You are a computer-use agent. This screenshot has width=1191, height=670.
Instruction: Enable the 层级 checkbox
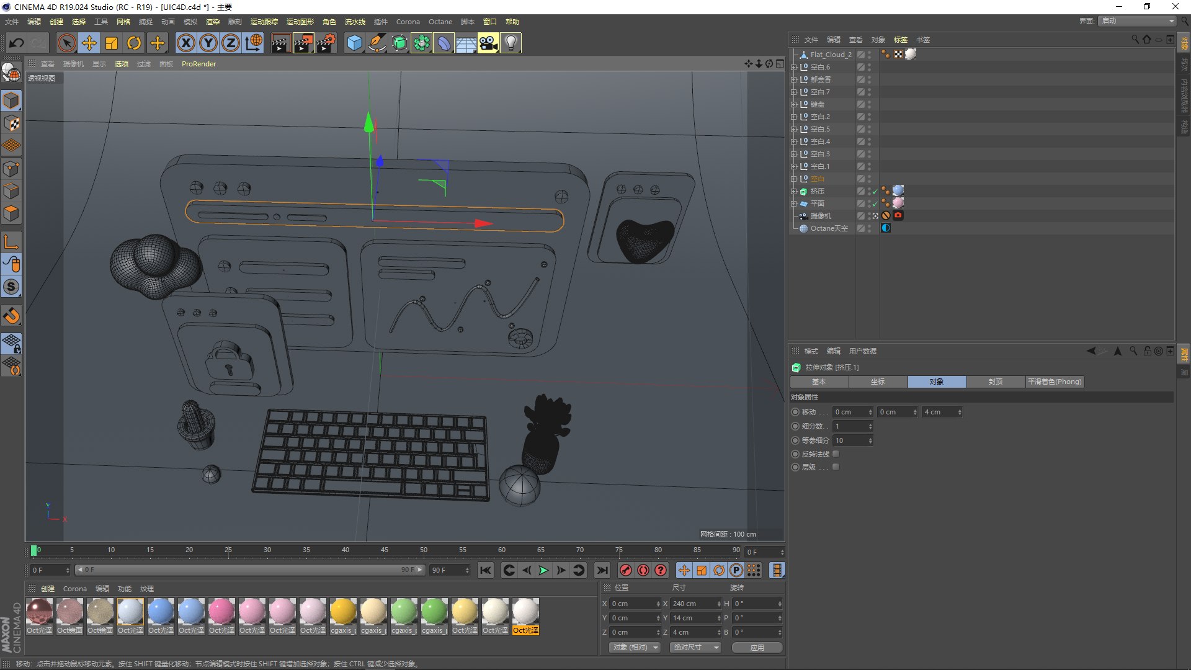[x=836, y=467]
